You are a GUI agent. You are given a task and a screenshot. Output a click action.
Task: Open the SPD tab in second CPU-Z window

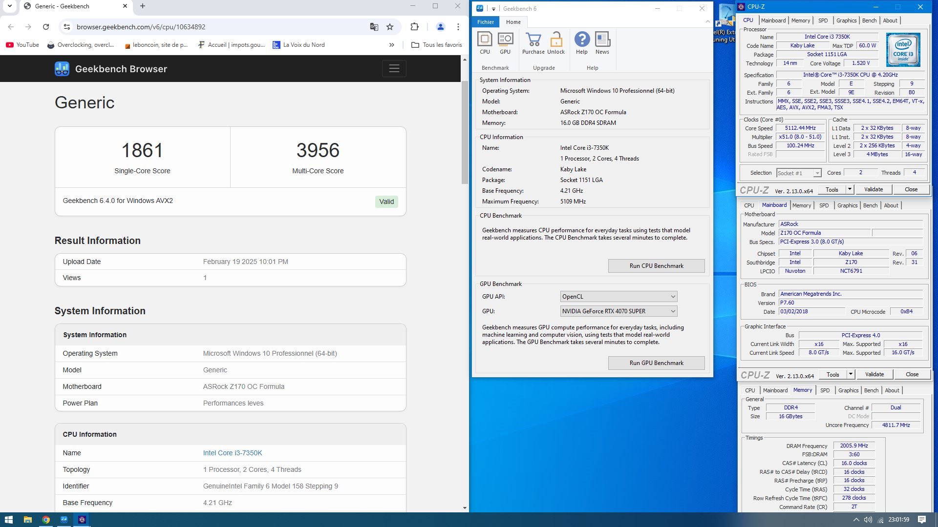824,205
